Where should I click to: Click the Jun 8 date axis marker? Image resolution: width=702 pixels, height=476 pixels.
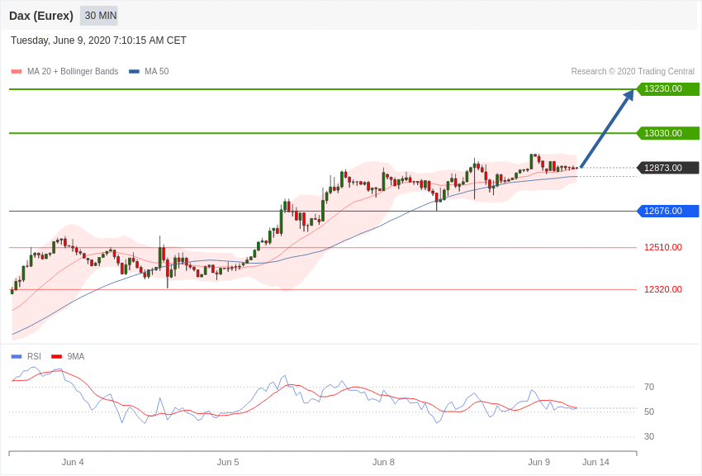[383, 462]
